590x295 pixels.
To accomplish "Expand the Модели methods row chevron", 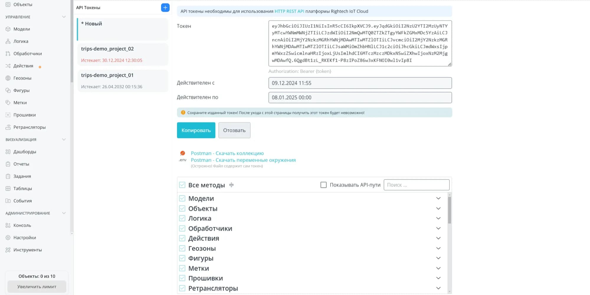I will 438,198.
